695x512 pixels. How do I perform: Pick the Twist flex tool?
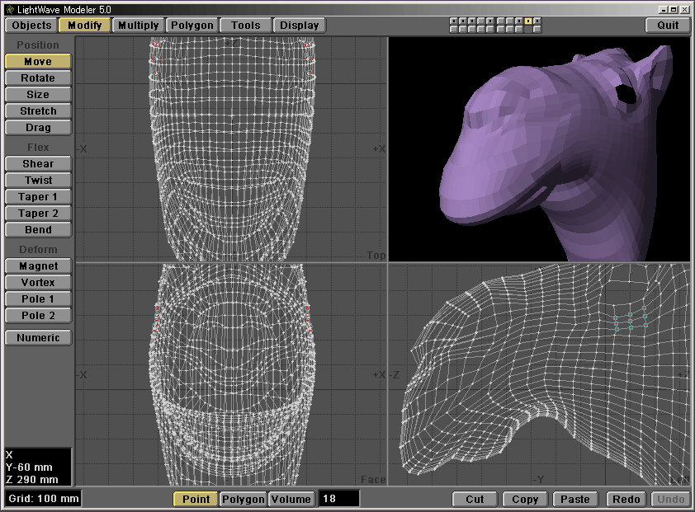tap(38, 181)
